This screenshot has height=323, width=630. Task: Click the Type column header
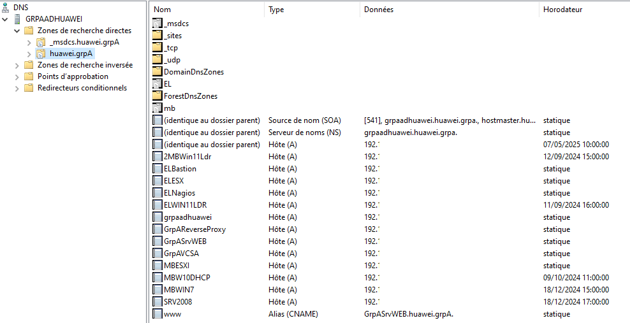click(311, 10)
